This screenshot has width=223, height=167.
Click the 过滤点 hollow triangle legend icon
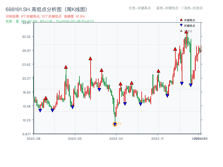(x=181, y=30)
